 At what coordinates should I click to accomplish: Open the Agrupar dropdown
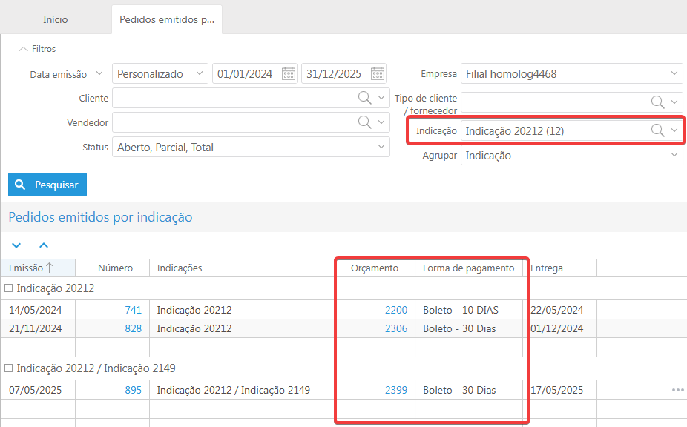571,156
